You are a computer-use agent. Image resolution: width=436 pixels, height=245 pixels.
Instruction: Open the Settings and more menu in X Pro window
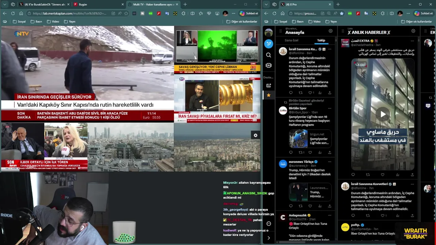click(408, 13)
